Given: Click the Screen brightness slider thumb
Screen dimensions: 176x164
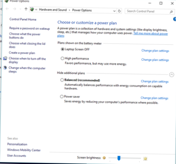Looking at the screenshot, I should pos(119,158).
